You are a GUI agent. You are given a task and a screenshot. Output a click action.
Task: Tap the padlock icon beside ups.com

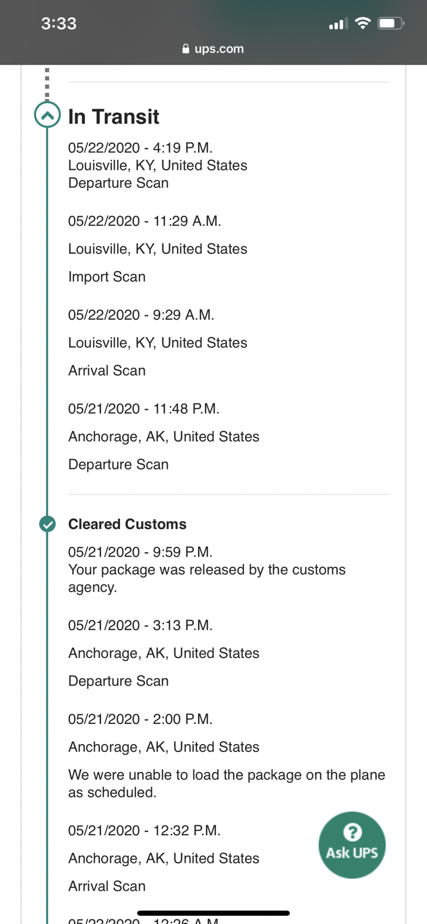click(186, 49)
